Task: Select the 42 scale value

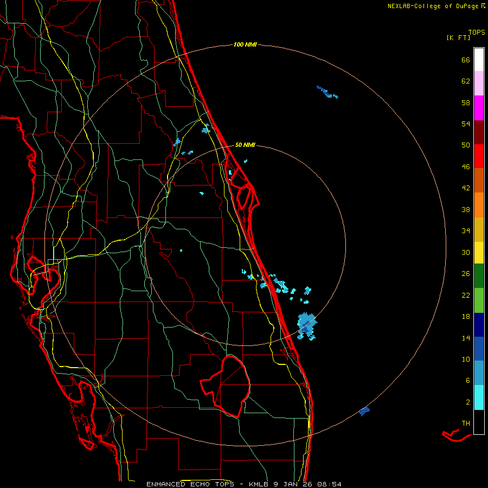Action: click(x=466, y=188)
